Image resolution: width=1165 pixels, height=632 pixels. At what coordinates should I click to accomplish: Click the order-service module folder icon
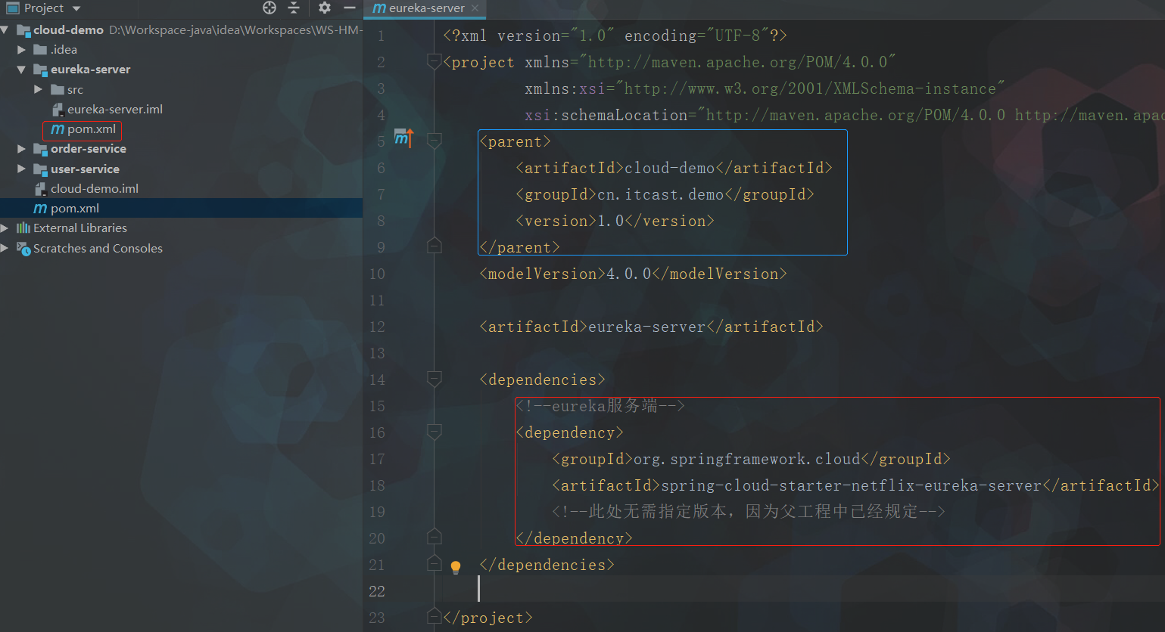(x=41, y=149)
